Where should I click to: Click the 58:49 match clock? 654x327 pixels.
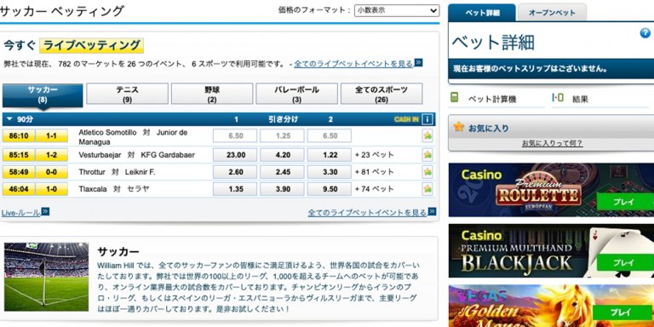[19, 172]
